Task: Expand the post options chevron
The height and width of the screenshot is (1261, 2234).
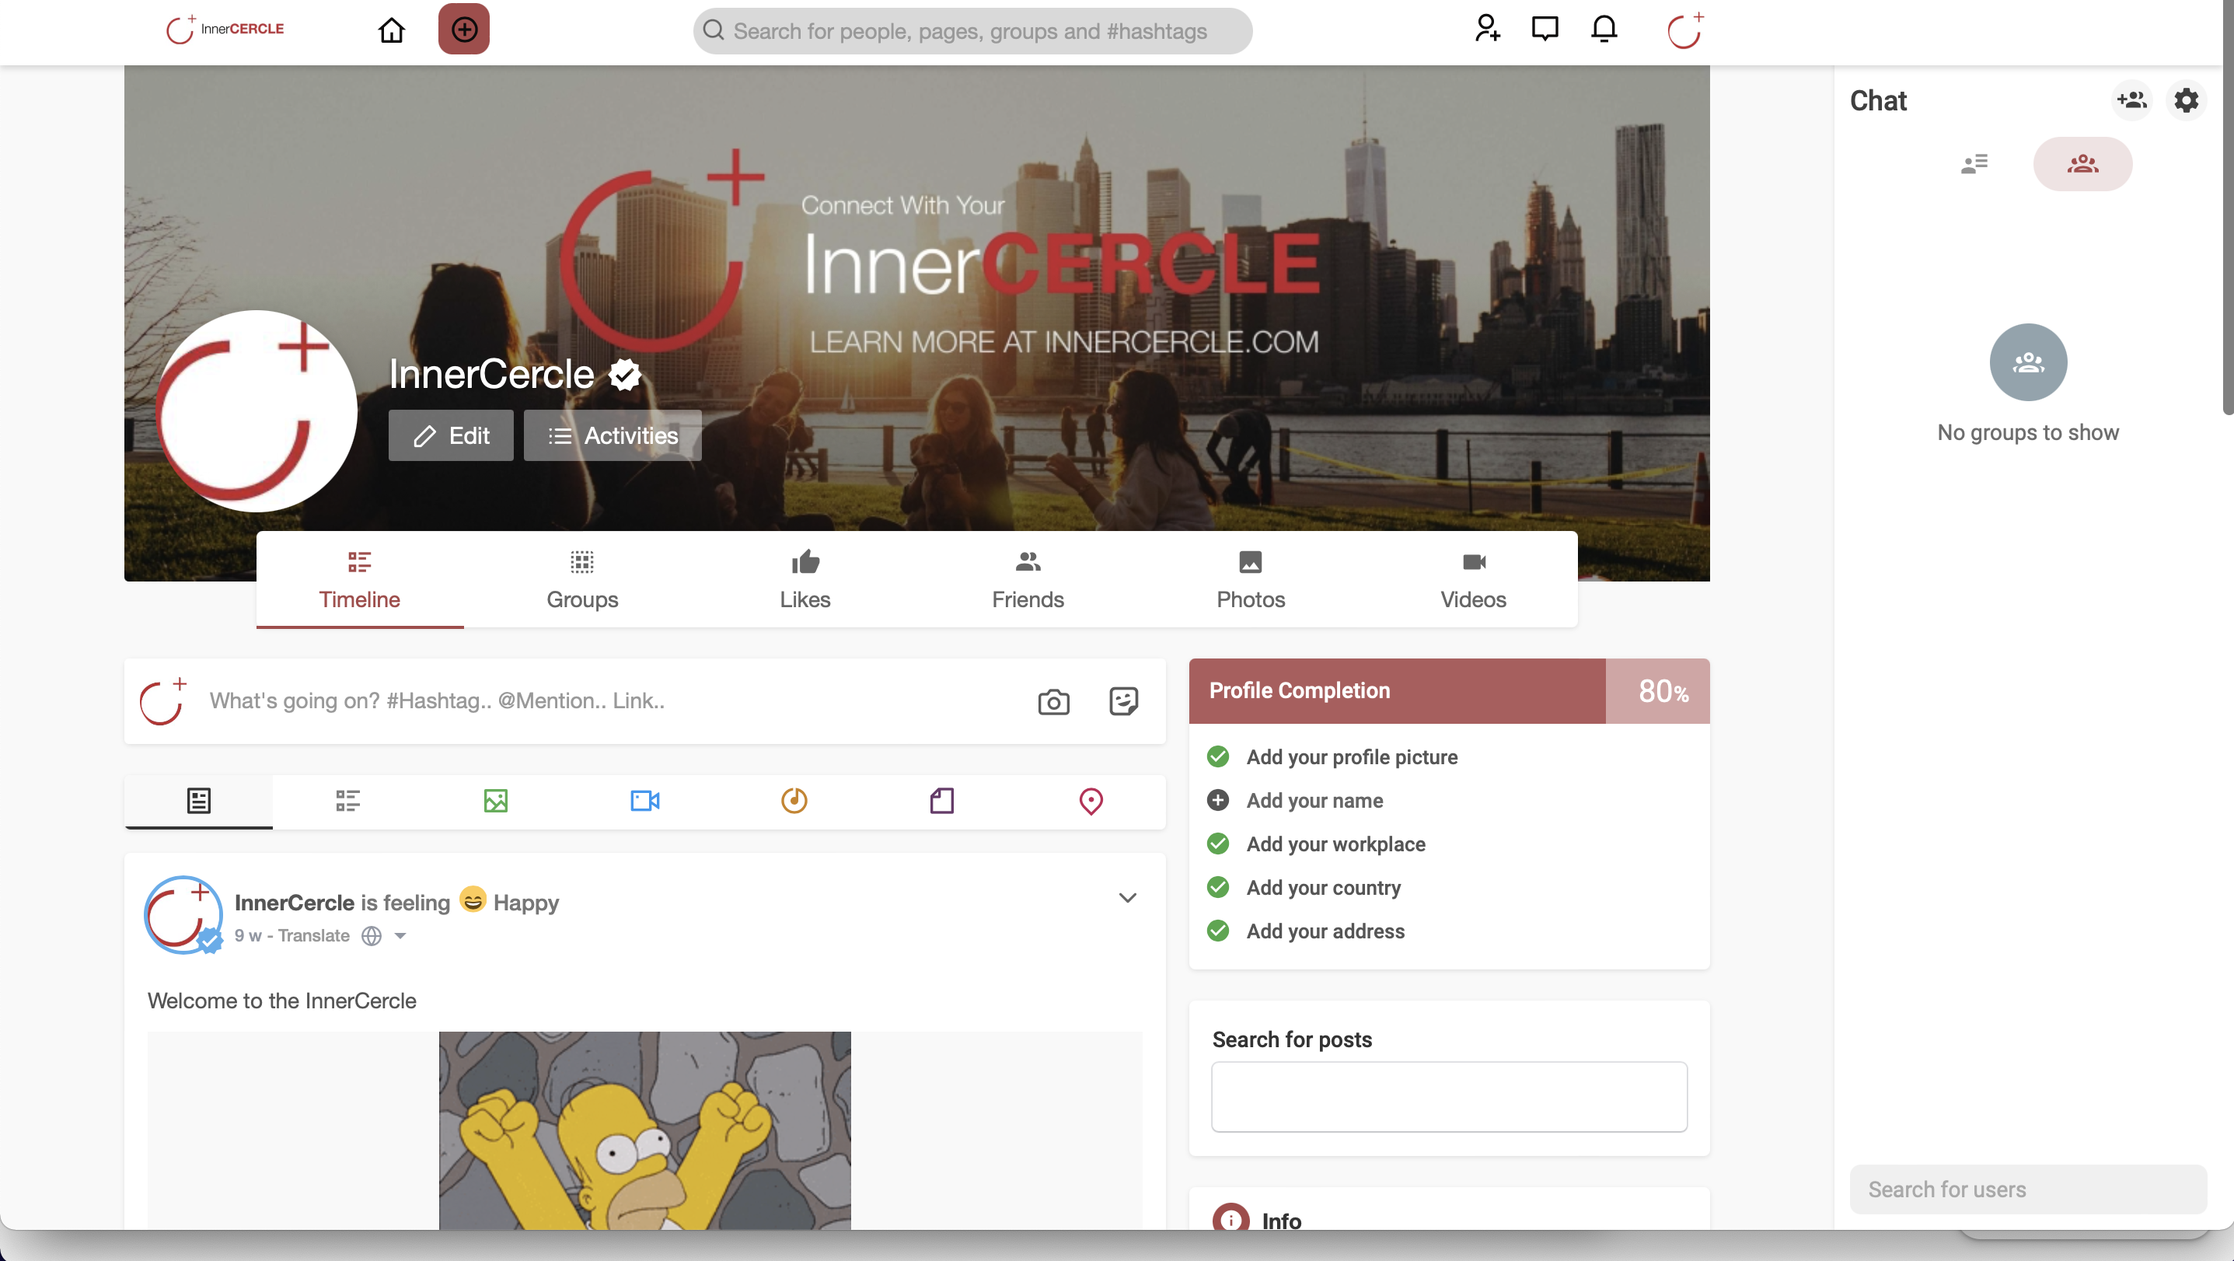Action: tap(1126, 898)
